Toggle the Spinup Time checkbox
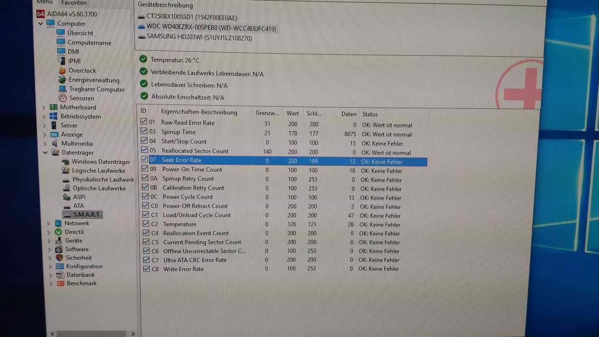Image resolution: width=599 pixels, height=337 pixels. (144, 131)
